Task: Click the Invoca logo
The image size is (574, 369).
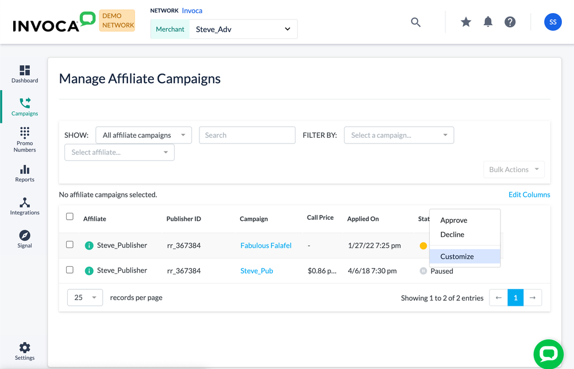Action: tap(53, 22)
